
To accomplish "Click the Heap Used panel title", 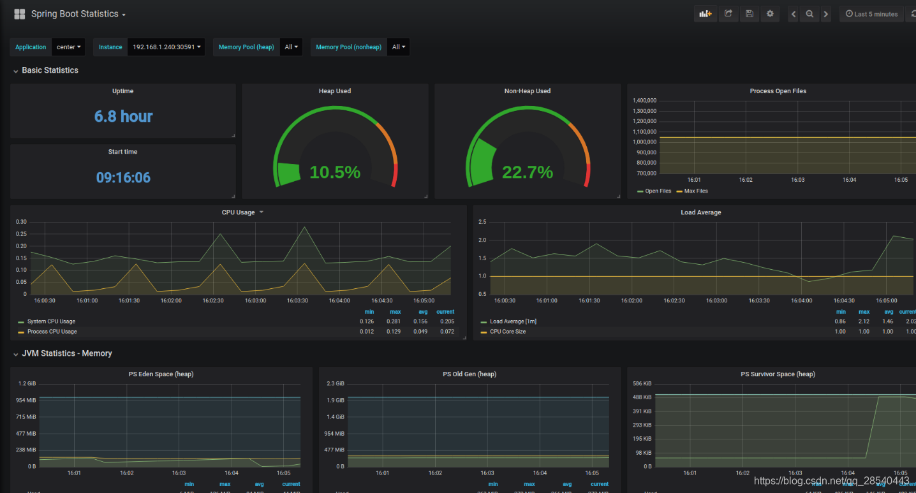I will [335, 91].
